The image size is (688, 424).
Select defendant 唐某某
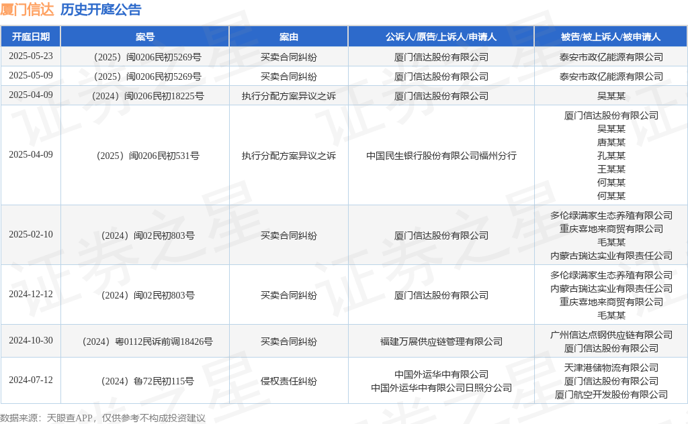[611, 142]
